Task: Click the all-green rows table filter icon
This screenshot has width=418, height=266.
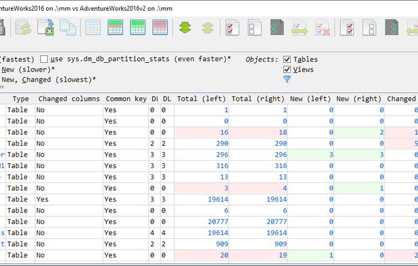Action: tap(138, 28)
